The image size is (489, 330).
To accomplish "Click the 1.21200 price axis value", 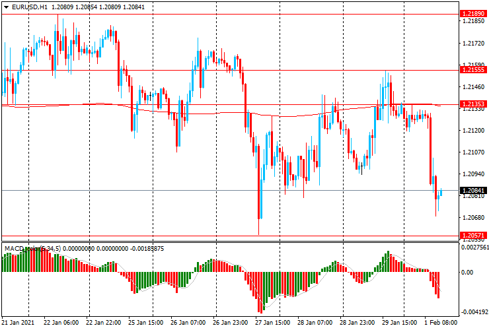I will pos(474,130).
